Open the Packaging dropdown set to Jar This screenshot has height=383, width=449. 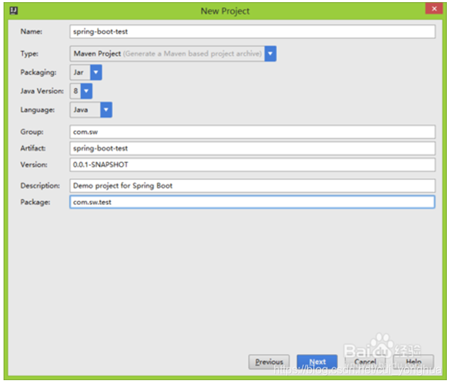click(x=86, y=72)
